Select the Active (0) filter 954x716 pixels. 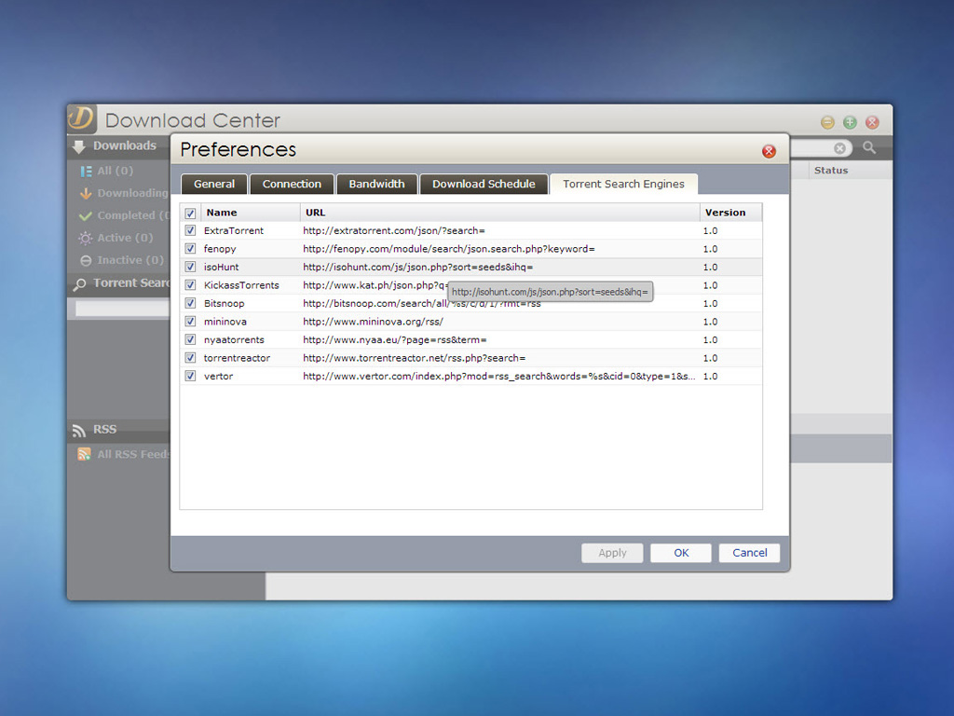(x=126, y=238)
